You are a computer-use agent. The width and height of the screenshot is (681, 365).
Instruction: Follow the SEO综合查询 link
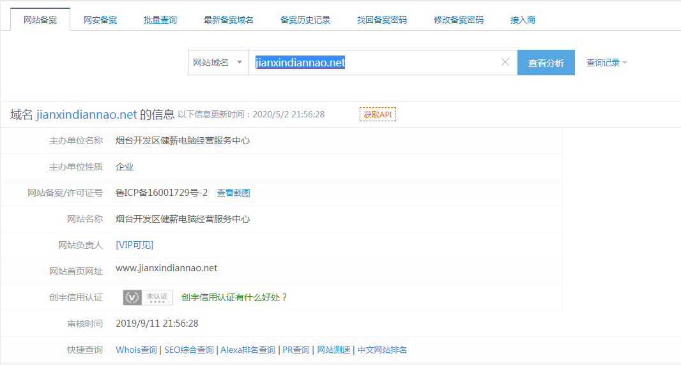188,350
